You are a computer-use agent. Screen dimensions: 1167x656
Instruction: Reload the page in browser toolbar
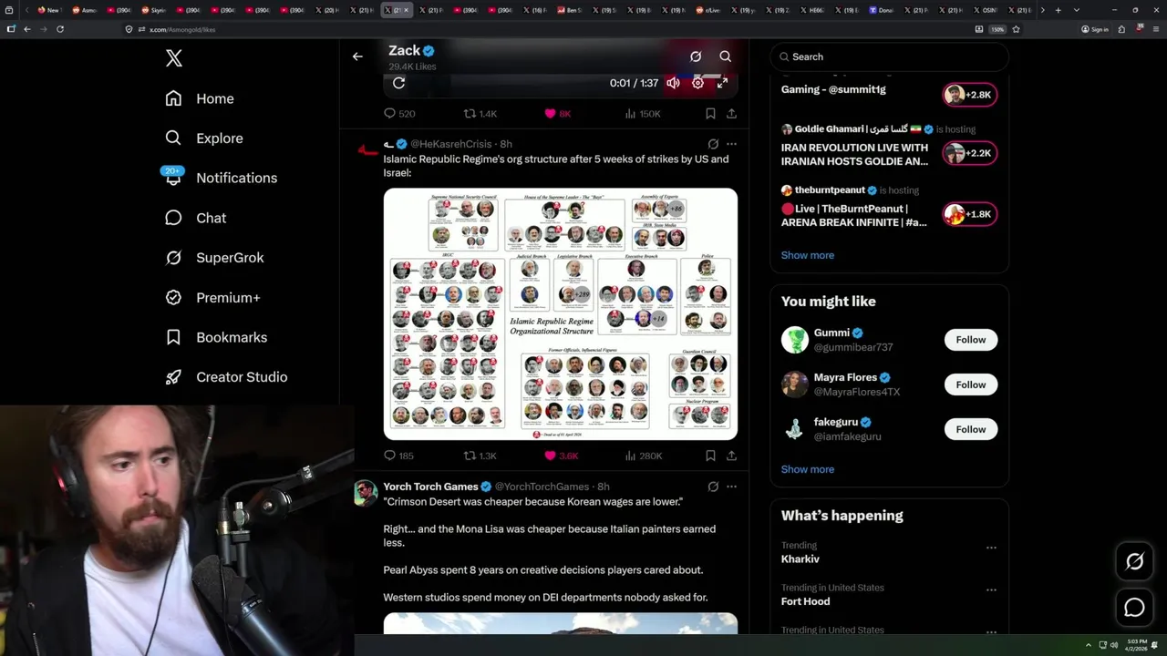[x=60, y=29]
